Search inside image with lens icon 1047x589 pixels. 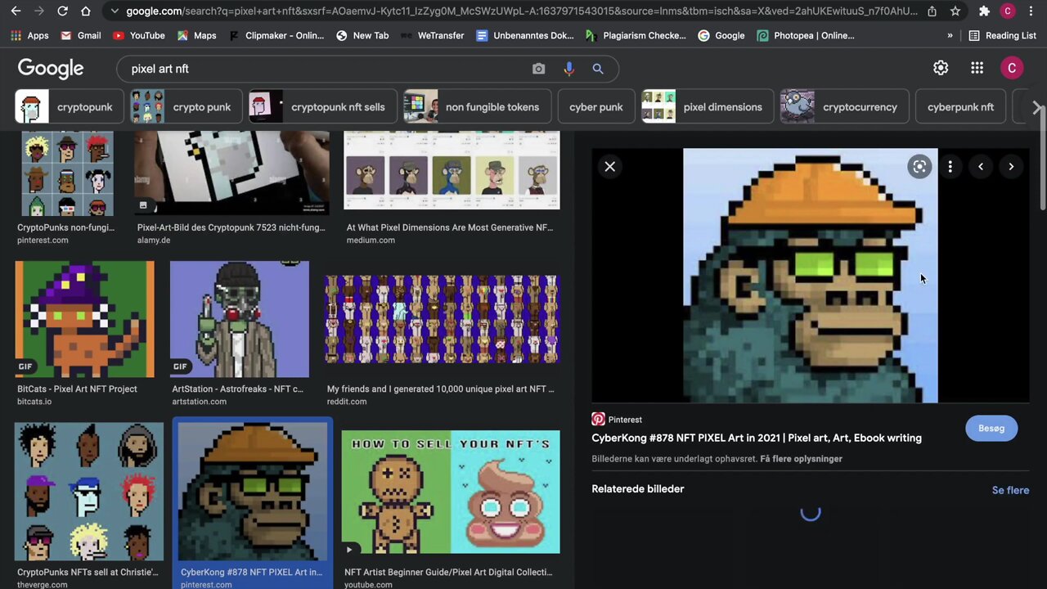pos(919,167)
